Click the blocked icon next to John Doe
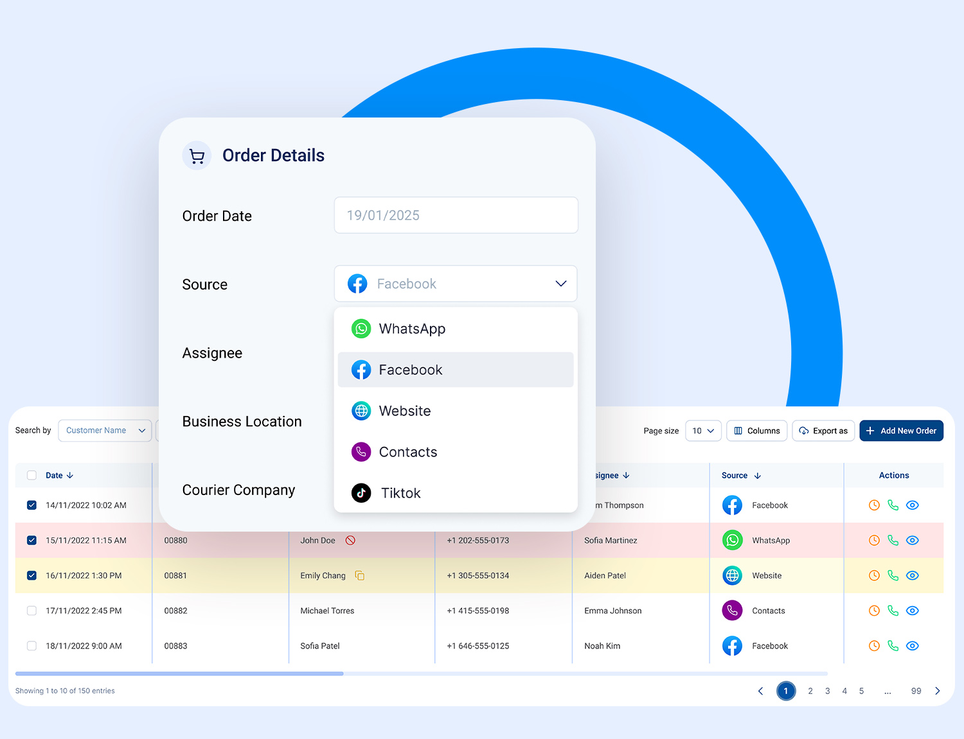This screenshot has height=739, width=964. [x=350, y=541]
